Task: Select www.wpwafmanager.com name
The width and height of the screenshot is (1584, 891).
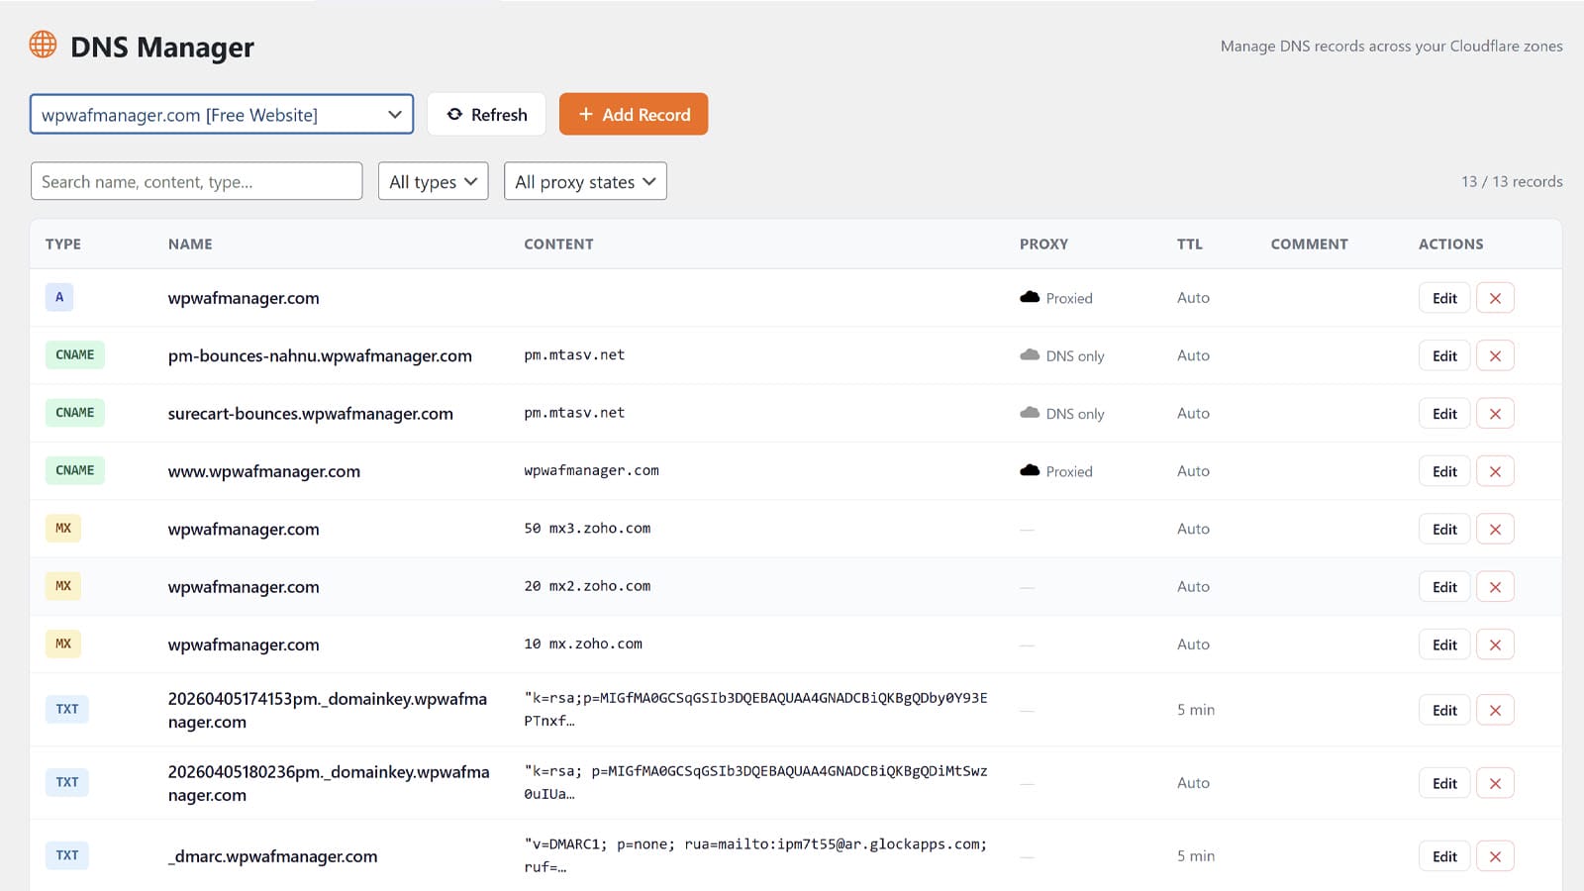Action: [x=264, y=471]
